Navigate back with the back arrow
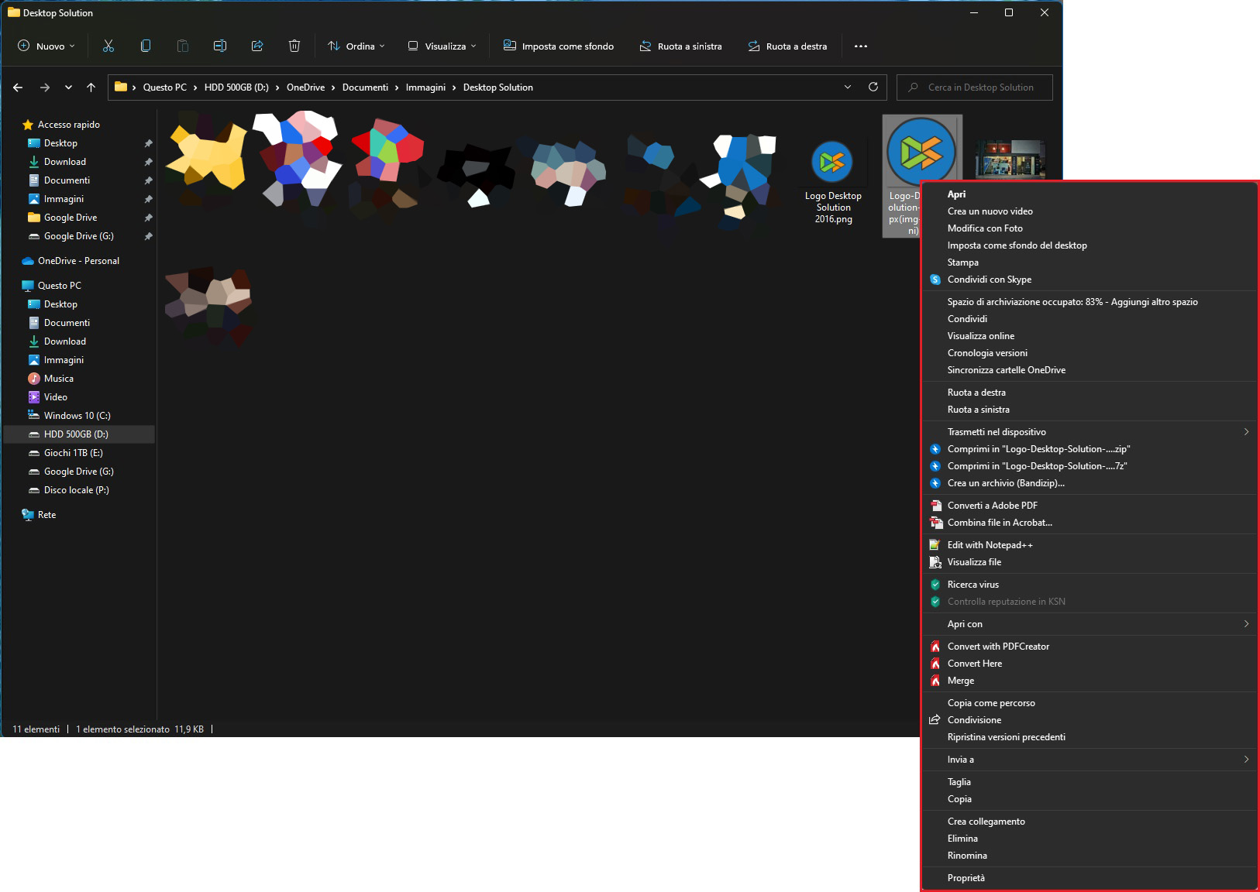The height and width of the screenshot is (892, 1260). [x=18, y=87]
